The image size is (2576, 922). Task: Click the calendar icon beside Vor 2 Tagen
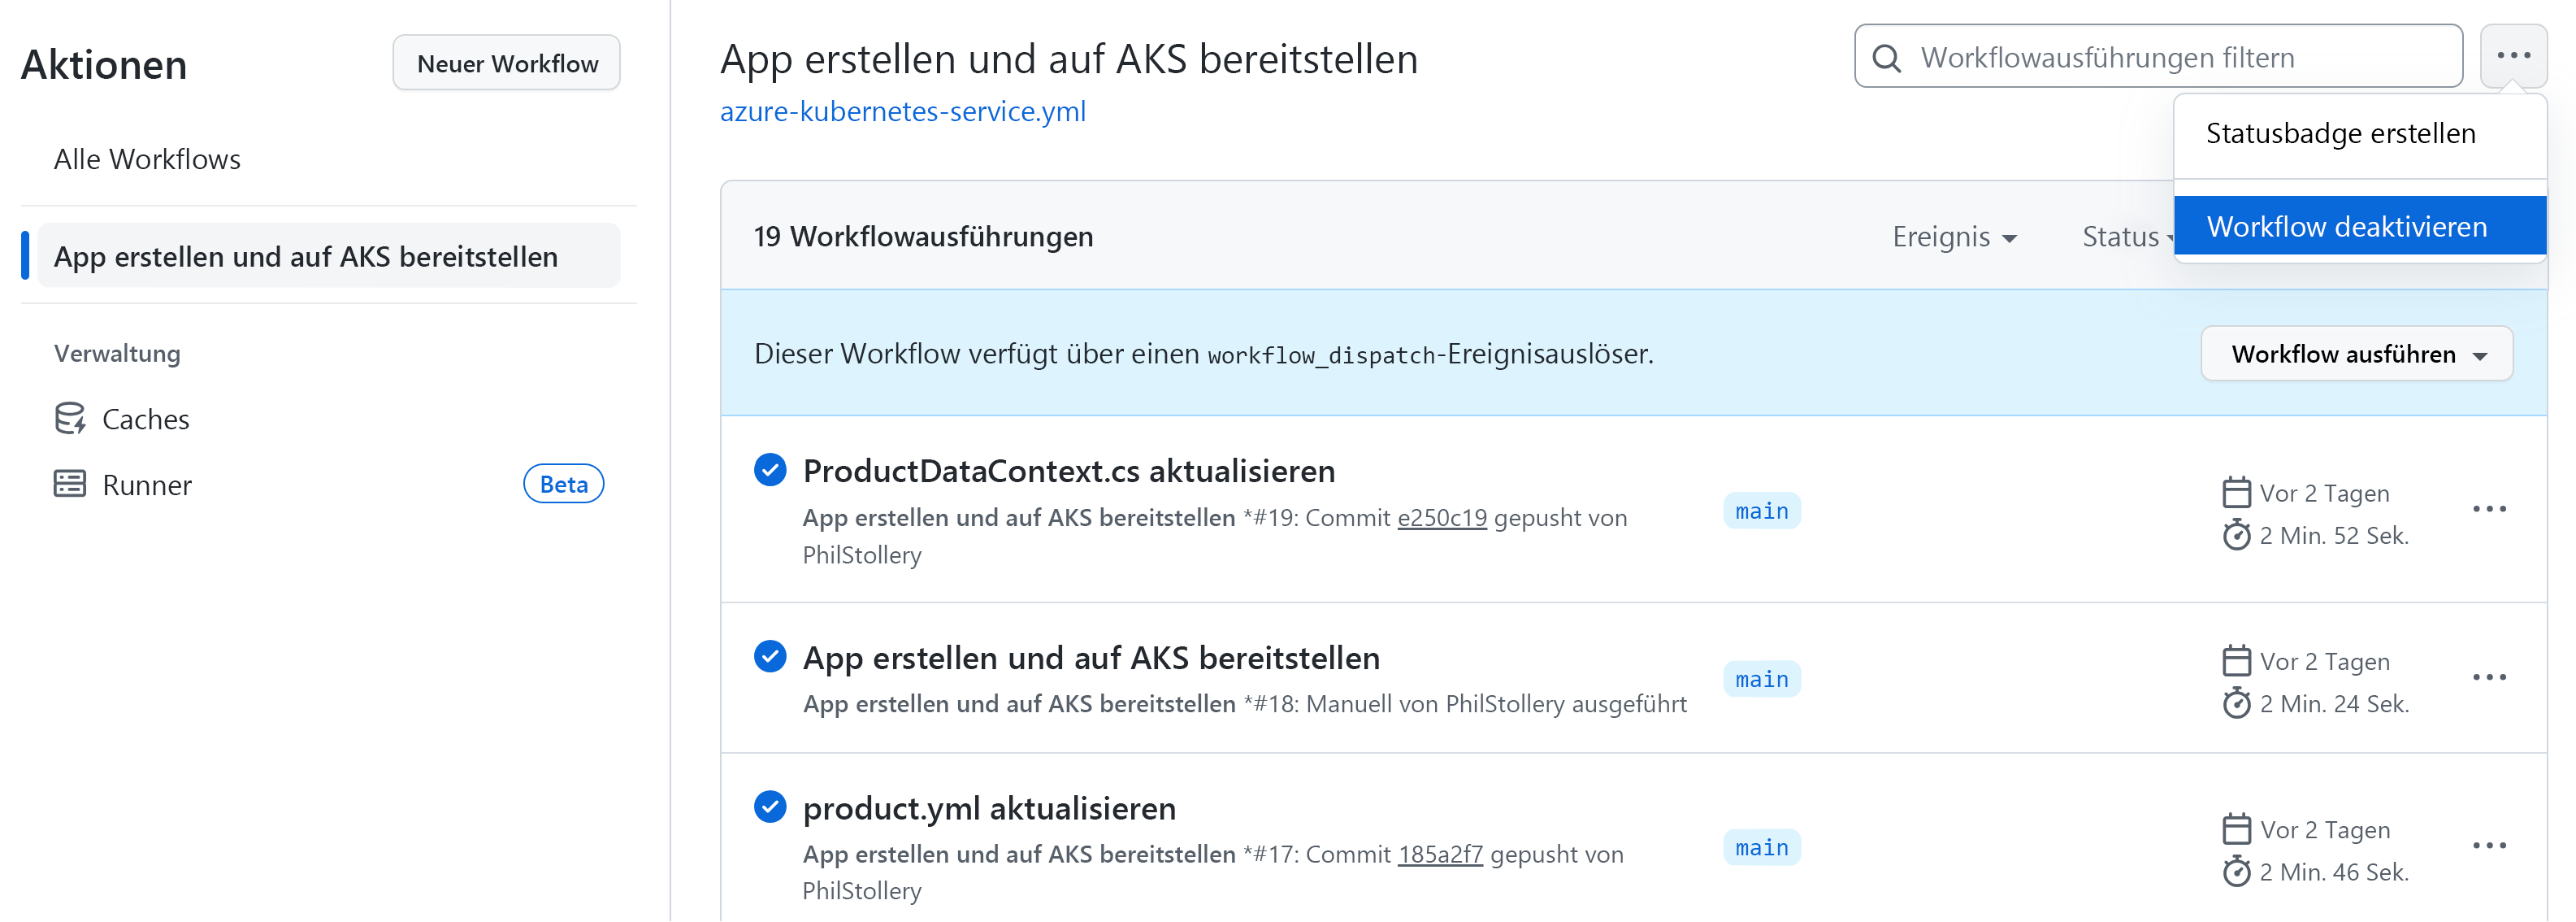click(2236, 492)
